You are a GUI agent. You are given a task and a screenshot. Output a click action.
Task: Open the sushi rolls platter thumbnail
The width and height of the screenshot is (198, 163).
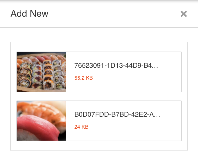pyautogui.click(x=41, y=72)
